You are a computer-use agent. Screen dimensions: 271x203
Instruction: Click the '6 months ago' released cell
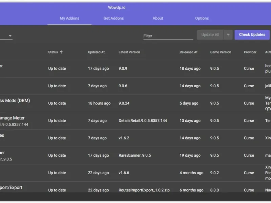click(191, 190)
